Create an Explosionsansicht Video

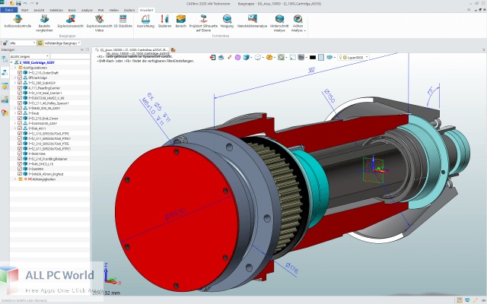(100, 24)
